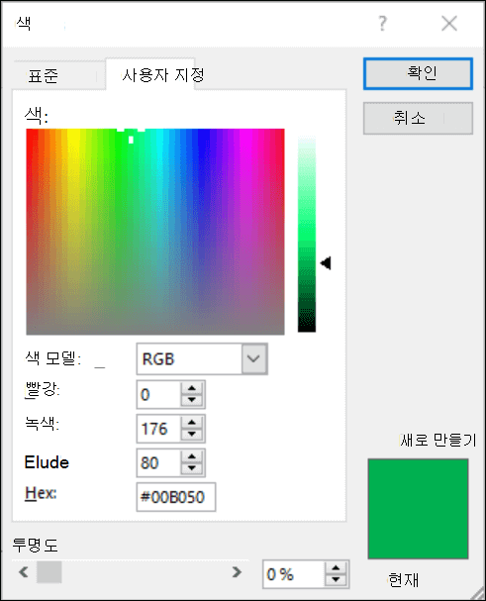The height and width of the screenshot is (601, 486).
Task: Decrease transparency percent with down arrow
Action: point(336,580)
